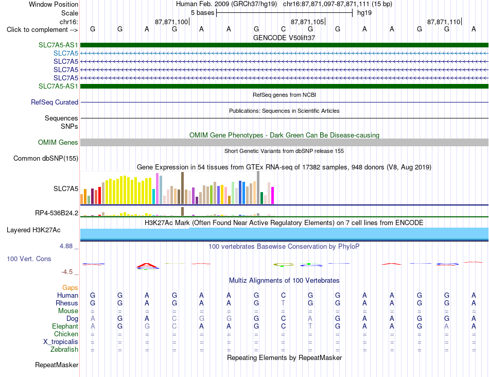Screen dimensions: 489x377
Task: Open 'RefSeq genes from NCBI' title
Action: click(285, 95)
